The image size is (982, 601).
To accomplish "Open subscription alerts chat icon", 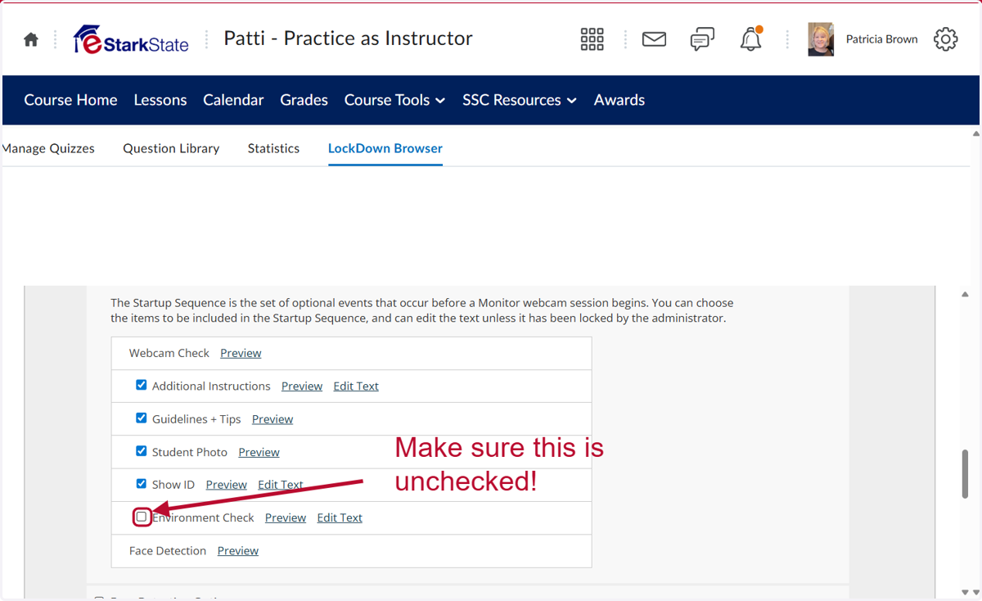I will pyautogui.click(x=702, y=39).
